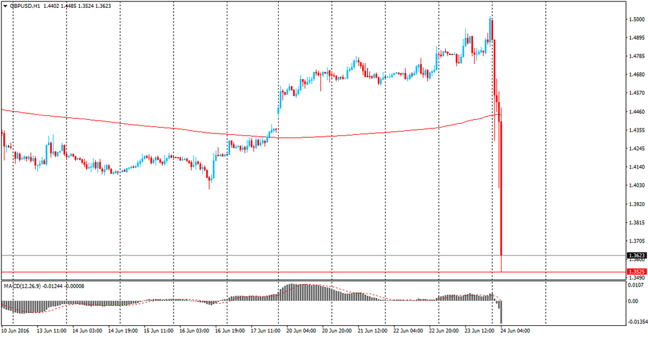This screenshot has height=337, width=648.
Task: Click the 22 Jun 20:00 time label
Action: (452, 331)
